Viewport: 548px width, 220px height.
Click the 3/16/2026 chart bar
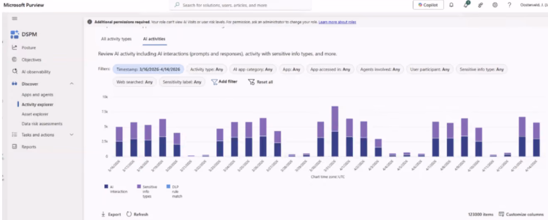[x=119, y=142]
